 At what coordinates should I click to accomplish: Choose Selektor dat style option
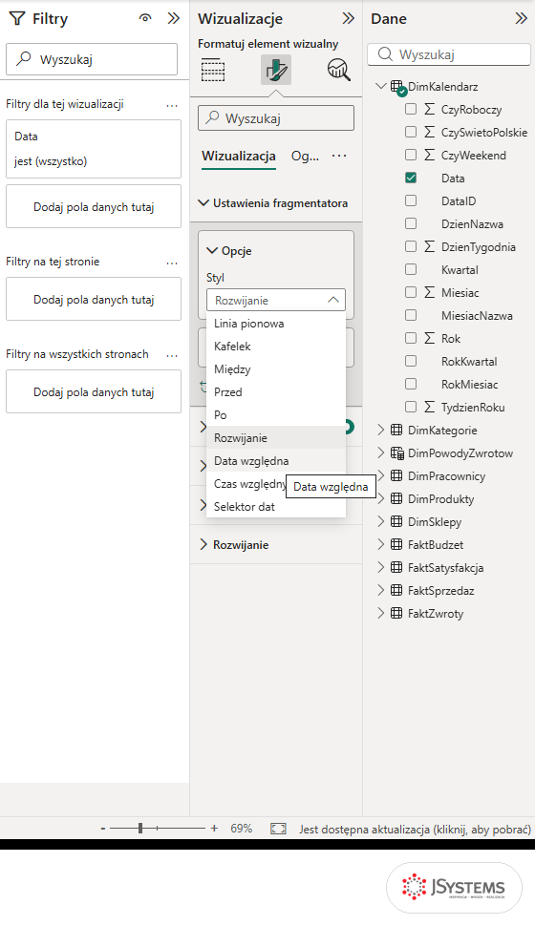click(276, 507)
